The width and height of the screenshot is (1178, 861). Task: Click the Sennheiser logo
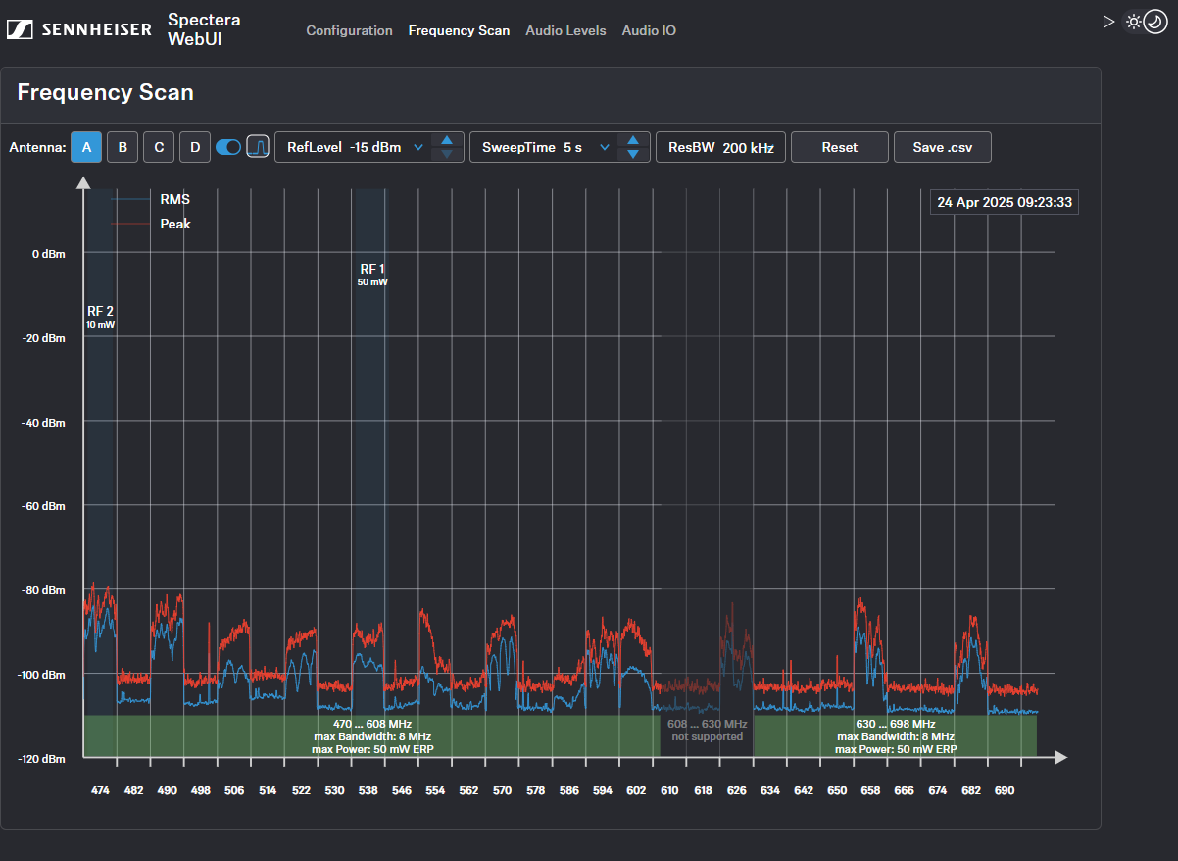pos(79,29)
